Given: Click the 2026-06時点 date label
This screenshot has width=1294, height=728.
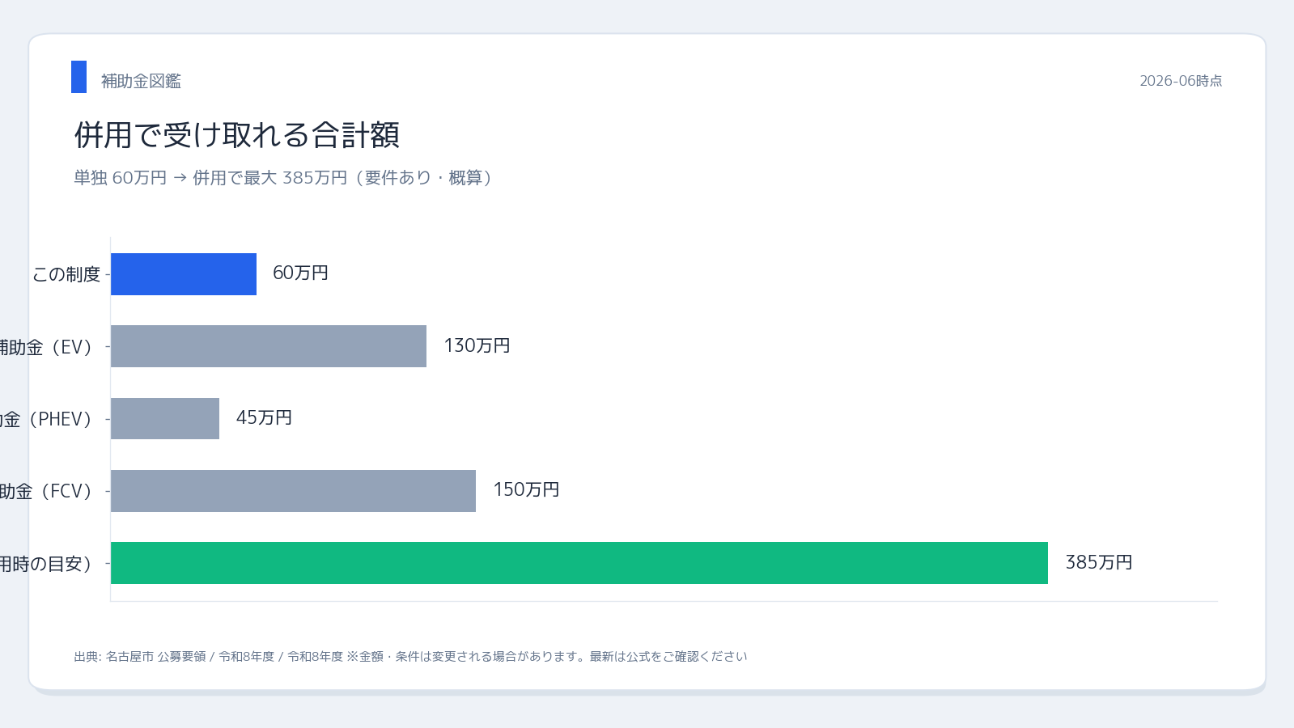Looking at the screenshot, I should tap(1181, 81).
